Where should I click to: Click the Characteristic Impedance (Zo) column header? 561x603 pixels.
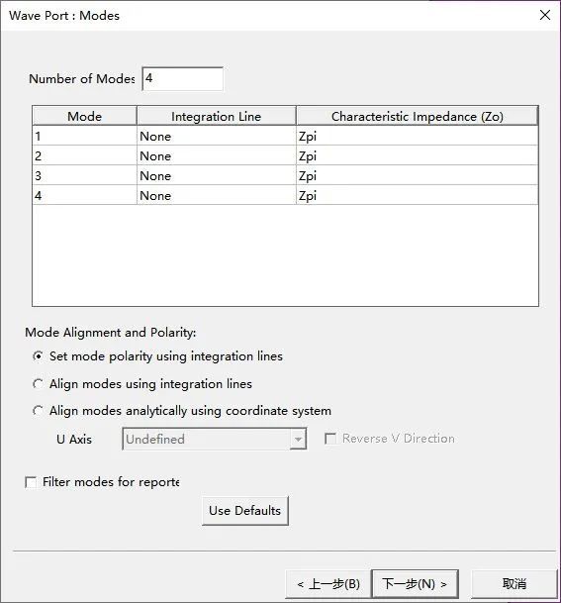click(x=418, y=116)
